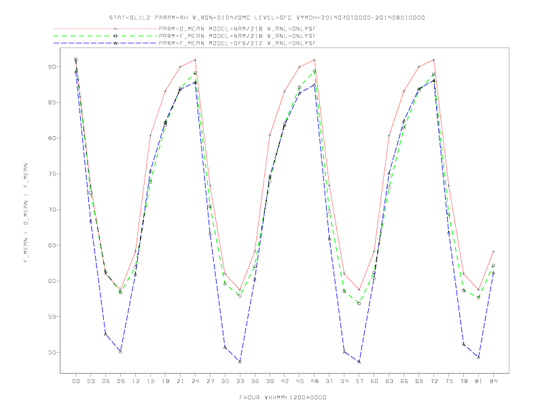The height and width of the screenshot is (415, 538).
Task: Click the green NAM circle marker at hour 57
Action: click(359, 303)
